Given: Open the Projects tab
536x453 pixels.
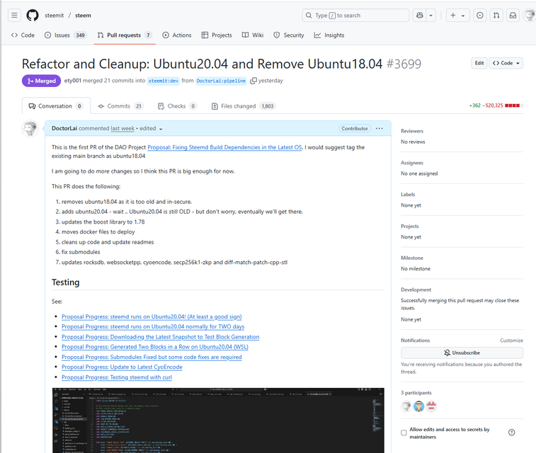Looking at the screenshot, I should (217, 35).
